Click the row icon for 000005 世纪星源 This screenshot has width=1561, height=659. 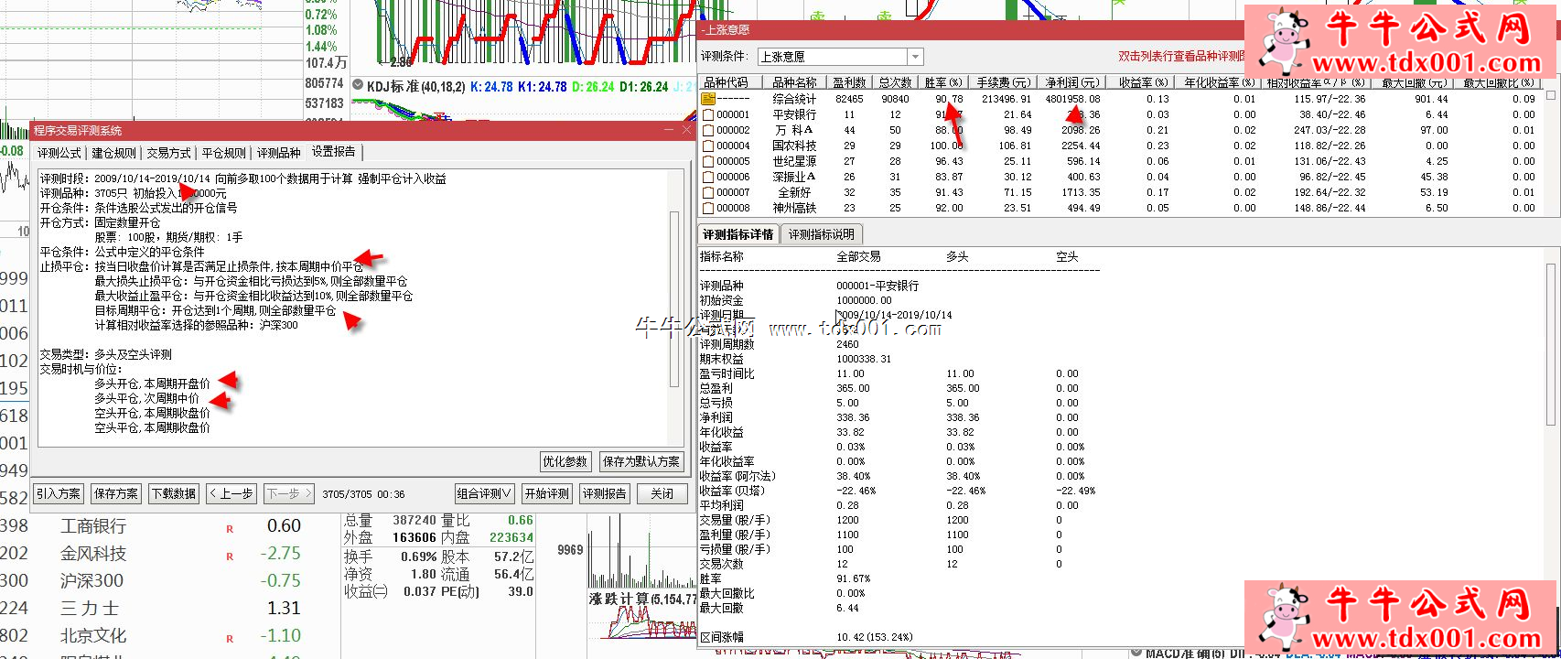708,161
